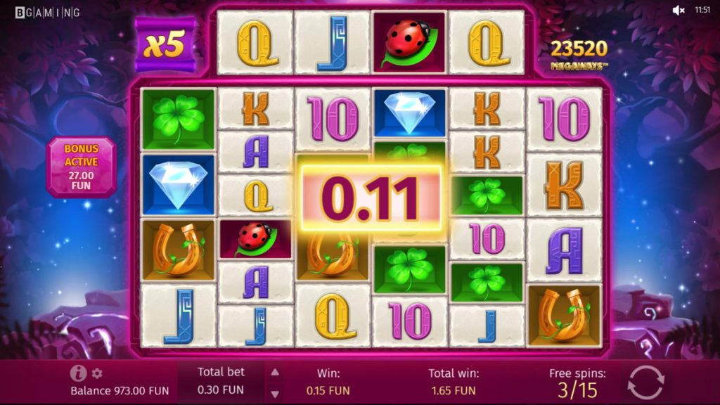Click the x5 multiplier banner

pos(165,44)
